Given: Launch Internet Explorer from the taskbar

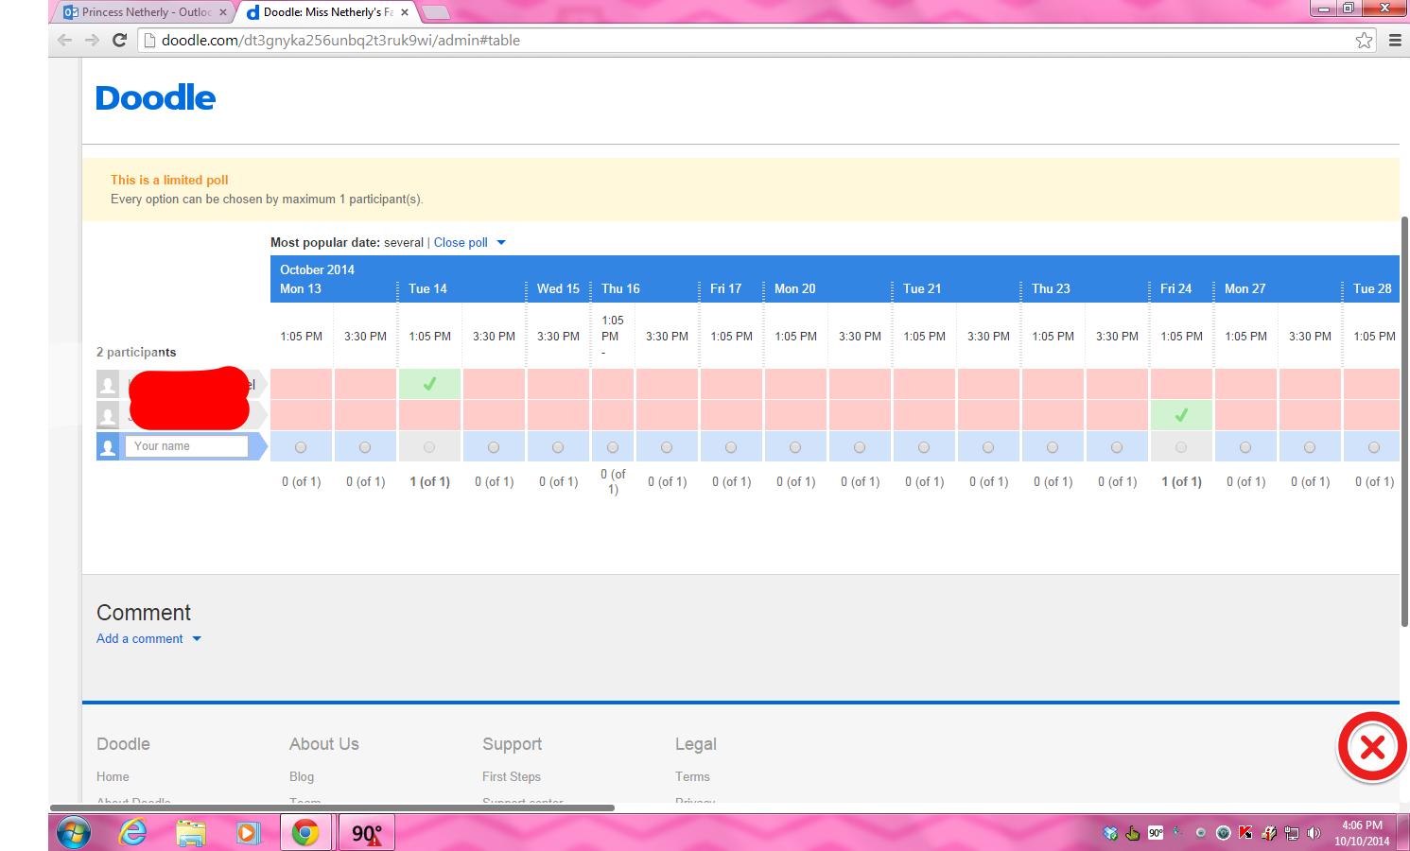Looking at the screenshot, I should click(132, 832).
